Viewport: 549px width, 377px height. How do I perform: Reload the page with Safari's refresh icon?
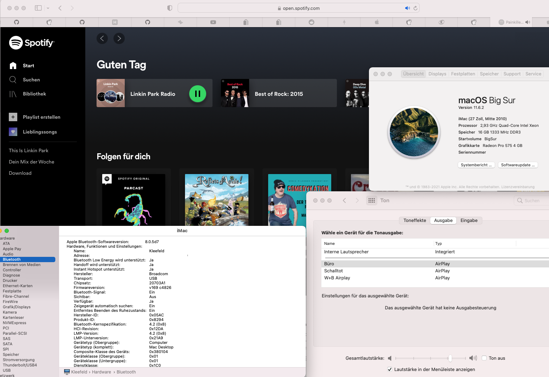(415, 8)
